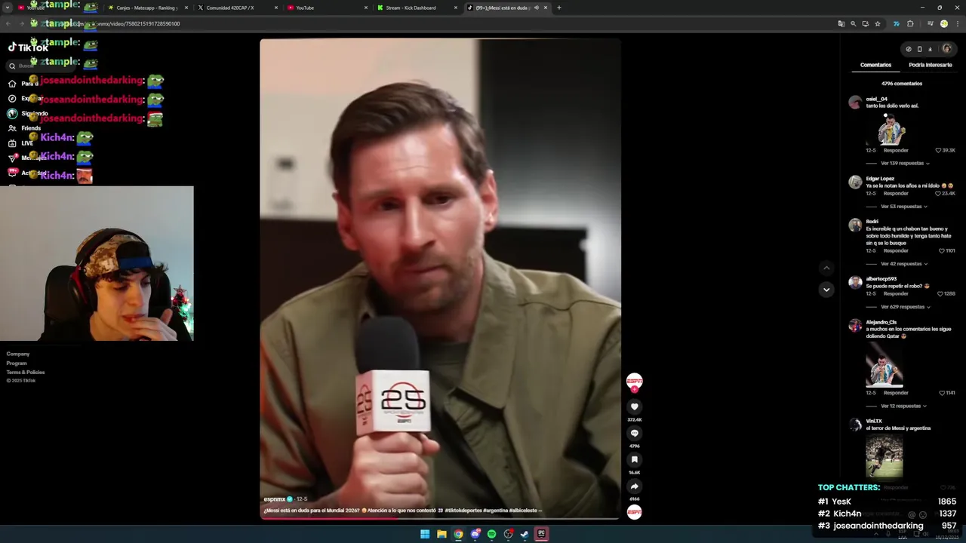Go to the next video with down arrow
The height and width of the screenshot is (543, 966).
826,290
